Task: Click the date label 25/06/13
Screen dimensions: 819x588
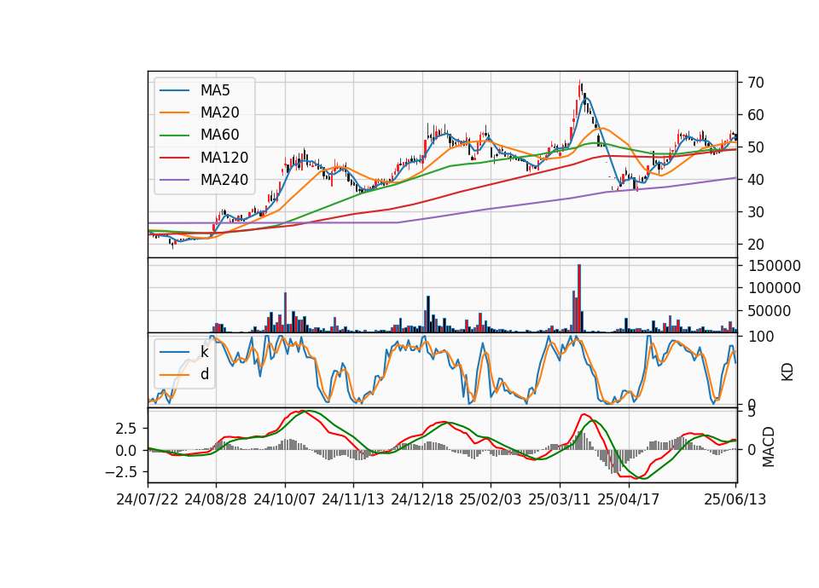Action: click(x=735, y=499)
